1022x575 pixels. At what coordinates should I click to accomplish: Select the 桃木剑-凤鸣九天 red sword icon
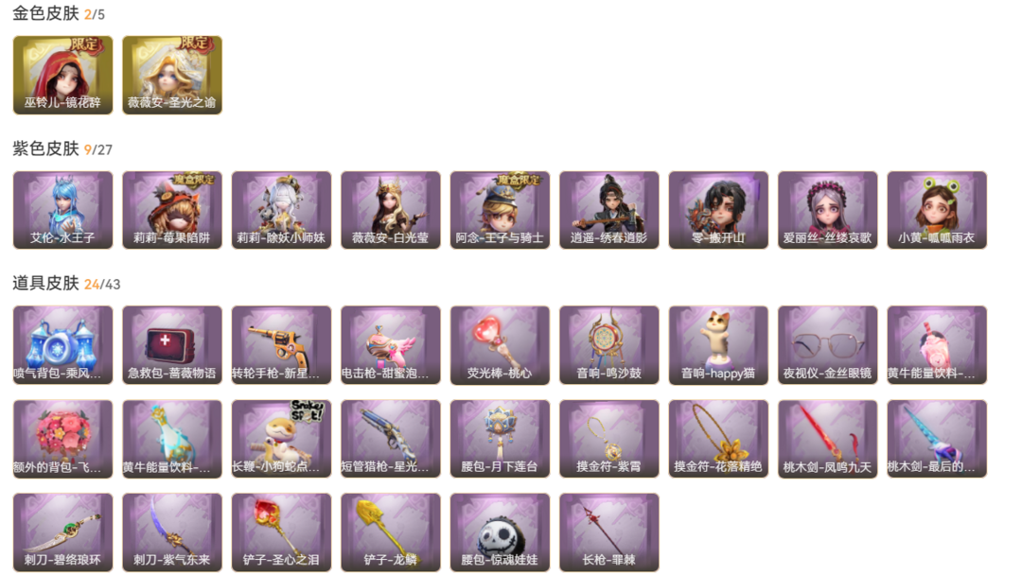click(828, 439)
